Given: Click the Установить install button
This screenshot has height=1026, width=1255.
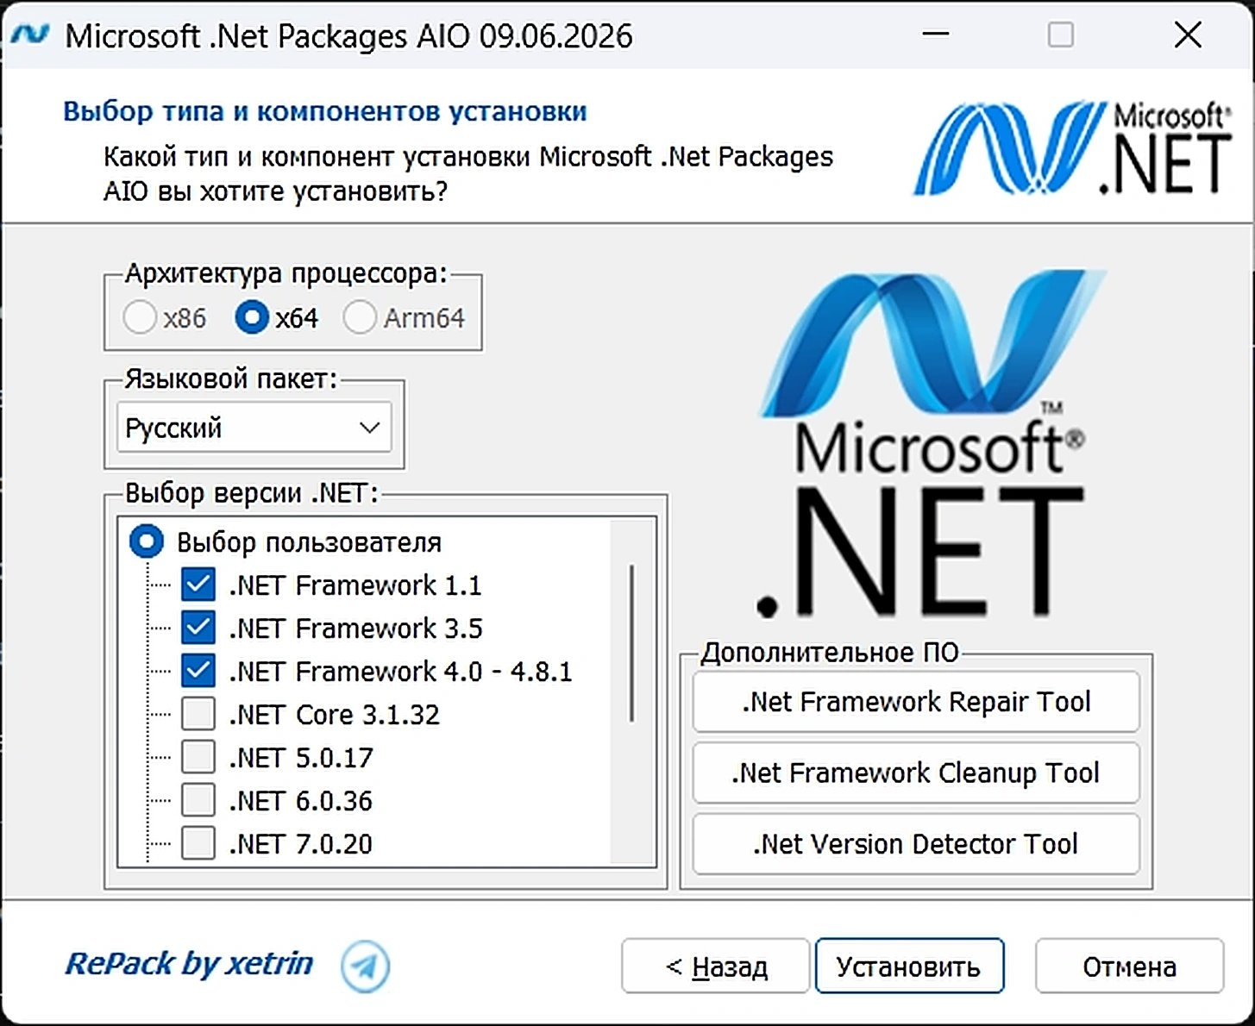Looking at the screenshot, I should (x=909, y=967).
